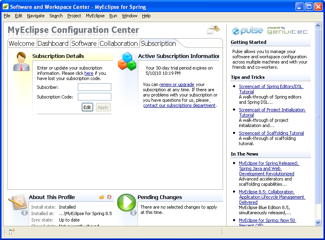Switch to the Welcome tab
Viewport: 325px width, 240px height.
click(21, 43)
